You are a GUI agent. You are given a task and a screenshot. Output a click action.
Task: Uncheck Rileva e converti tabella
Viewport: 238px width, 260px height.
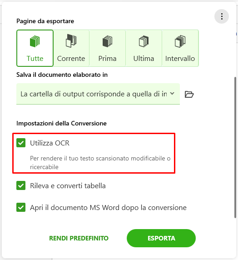pos(21,185)
